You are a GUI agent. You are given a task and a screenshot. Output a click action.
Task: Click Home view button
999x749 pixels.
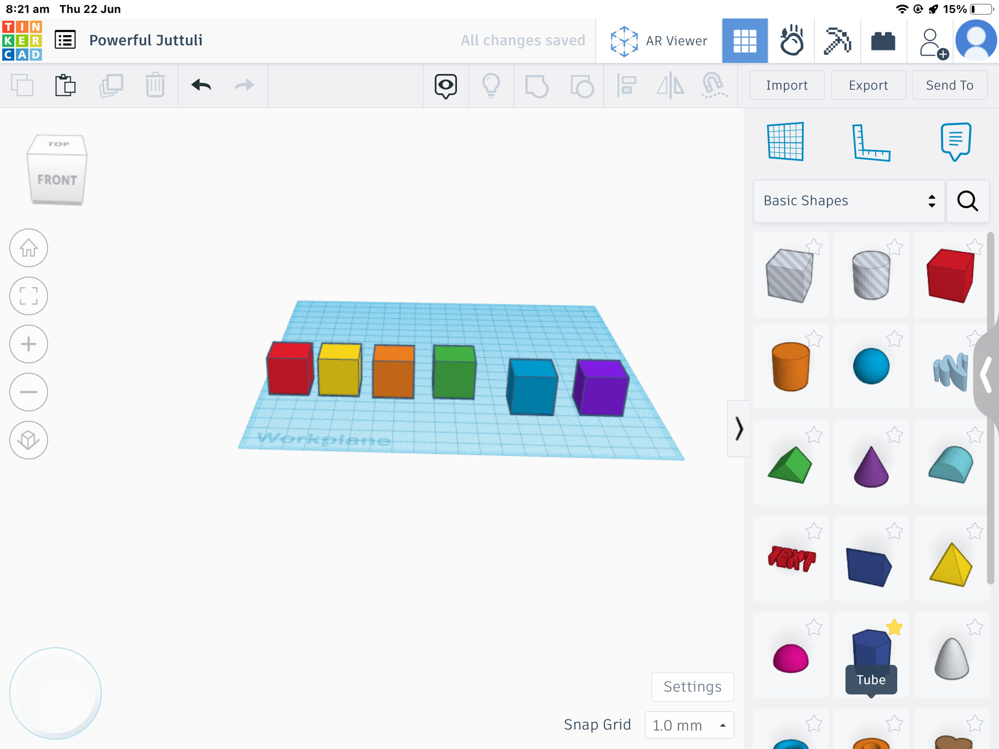coord(29,248)
